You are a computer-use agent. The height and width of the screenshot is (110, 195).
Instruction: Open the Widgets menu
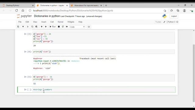coord(71,22)
